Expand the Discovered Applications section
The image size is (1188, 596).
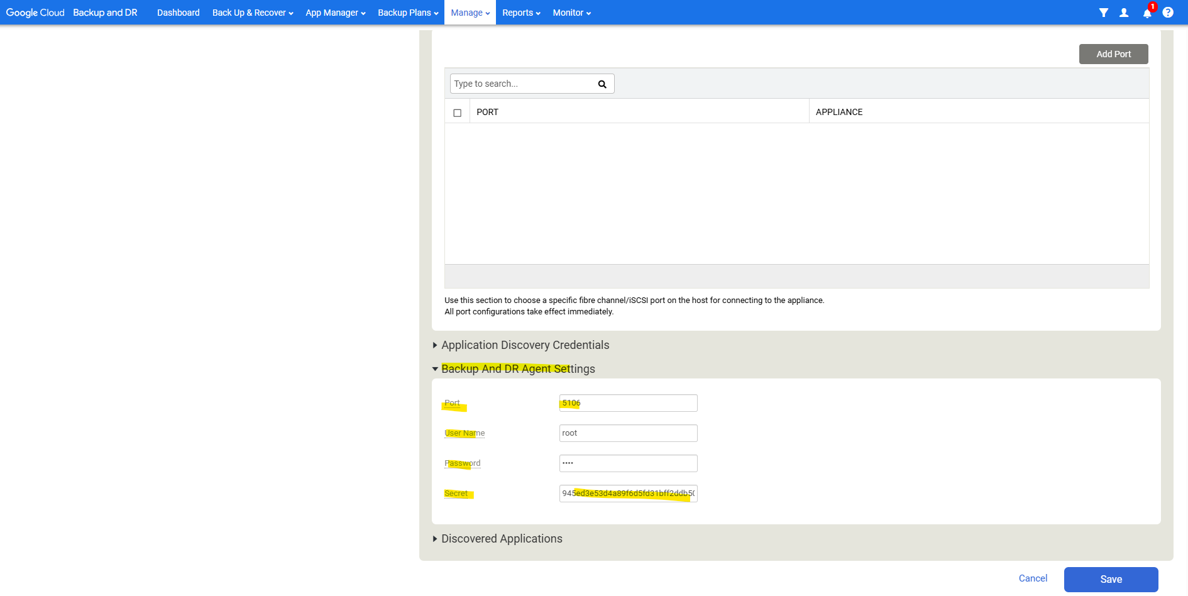point(501,539)
